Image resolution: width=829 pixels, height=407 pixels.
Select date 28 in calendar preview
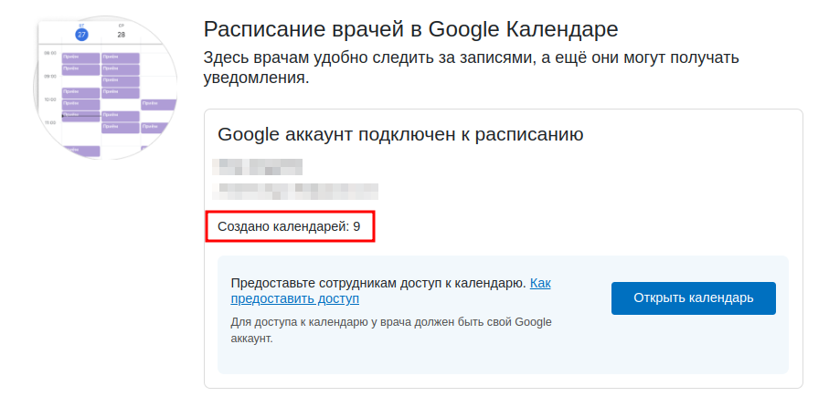click(x=121, y=35)
